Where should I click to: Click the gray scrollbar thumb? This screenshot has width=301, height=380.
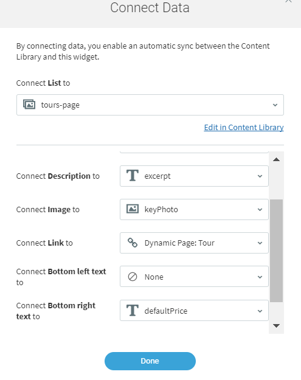click(276, 250)
